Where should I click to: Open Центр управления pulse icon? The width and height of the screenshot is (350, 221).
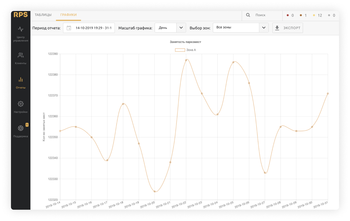coord(21,30)
